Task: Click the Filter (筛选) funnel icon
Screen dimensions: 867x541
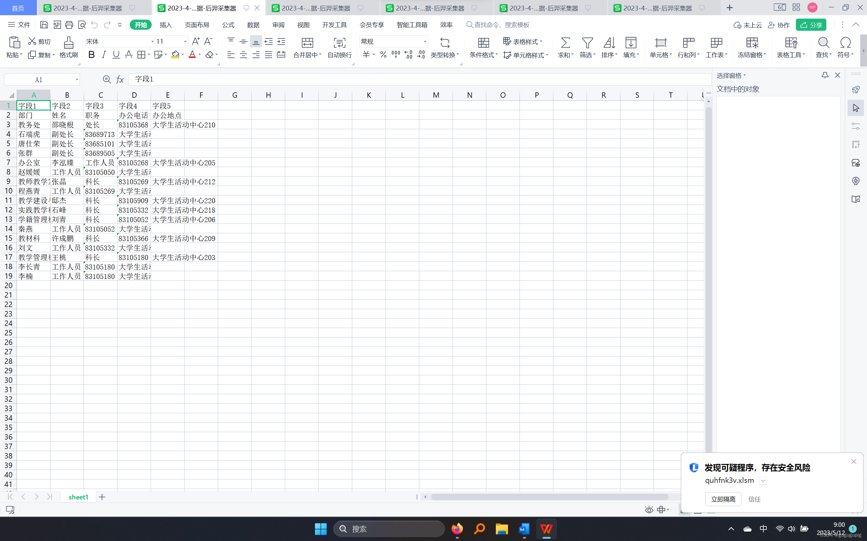Action: pyautogui.click(x=587, y=43)
